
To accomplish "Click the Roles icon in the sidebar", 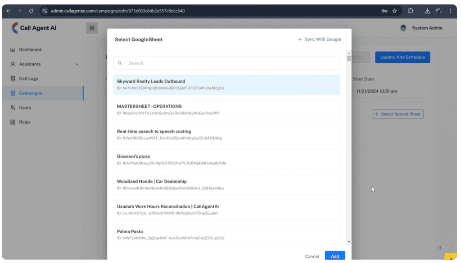I will (x=13, y=122).
